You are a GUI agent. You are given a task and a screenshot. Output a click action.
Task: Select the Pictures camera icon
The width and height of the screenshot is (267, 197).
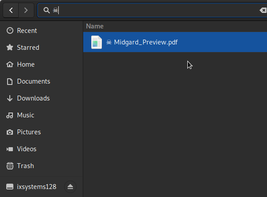click(x=10, y=132)
